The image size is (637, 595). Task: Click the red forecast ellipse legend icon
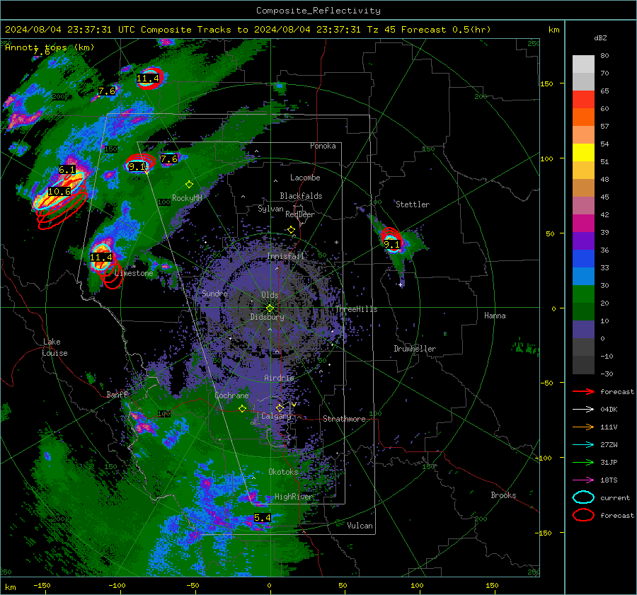[x=583, y=515]
